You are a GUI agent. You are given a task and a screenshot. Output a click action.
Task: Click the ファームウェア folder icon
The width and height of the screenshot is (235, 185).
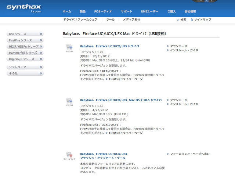pyautogui.click(x=69, y=156)
